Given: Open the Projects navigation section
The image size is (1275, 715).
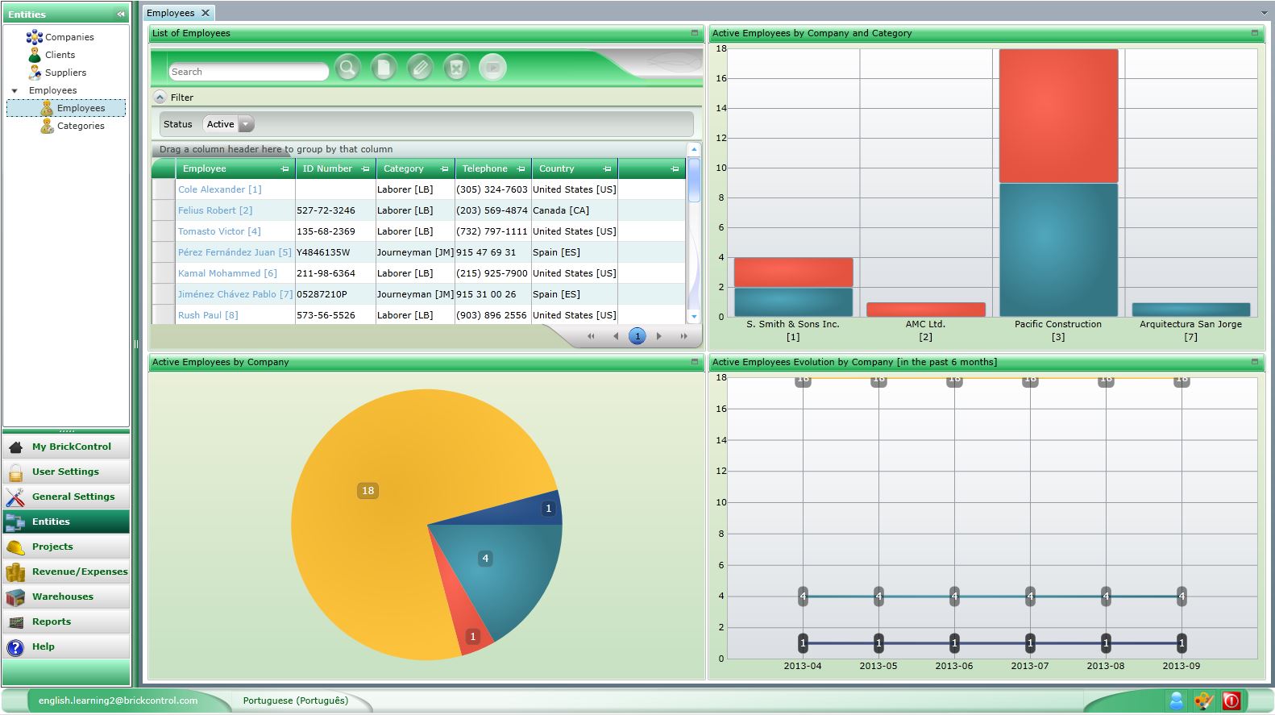Looking at the screenshot, I should [x=52, y=547].
